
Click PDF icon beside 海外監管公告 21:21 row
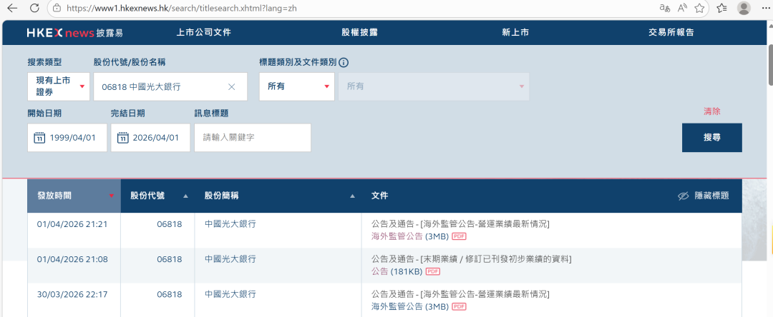tap(459, 236)
